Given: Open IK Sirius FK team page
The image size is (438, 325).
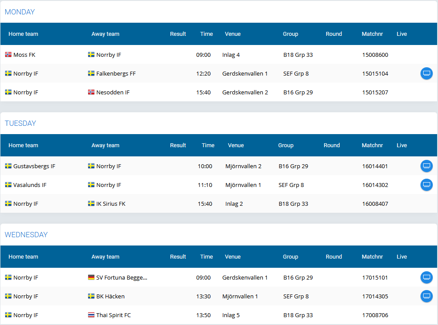Looking at the screenshot, I should [111, 204].
